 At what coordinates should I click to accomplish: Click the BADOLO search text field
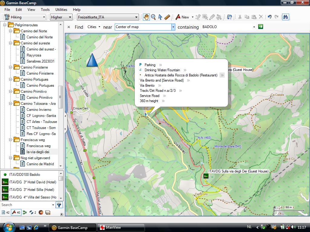click(226, 27)
